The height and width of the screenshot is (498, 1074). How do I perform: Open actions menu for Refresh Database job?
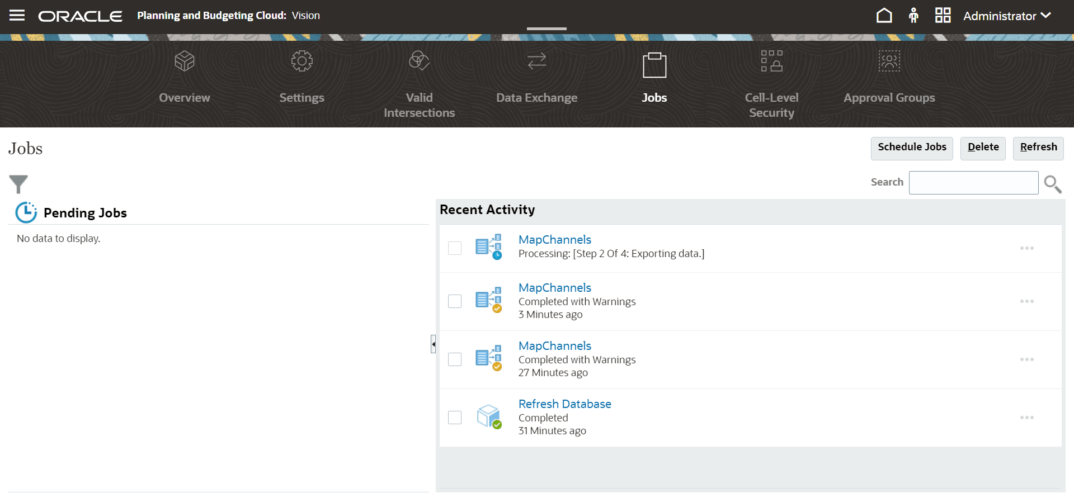(x=1026, y=418)
